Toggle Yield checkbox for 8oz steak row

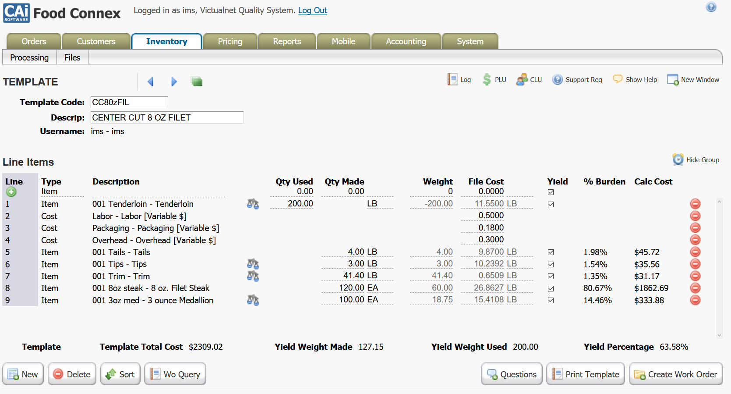click(551, 288)
